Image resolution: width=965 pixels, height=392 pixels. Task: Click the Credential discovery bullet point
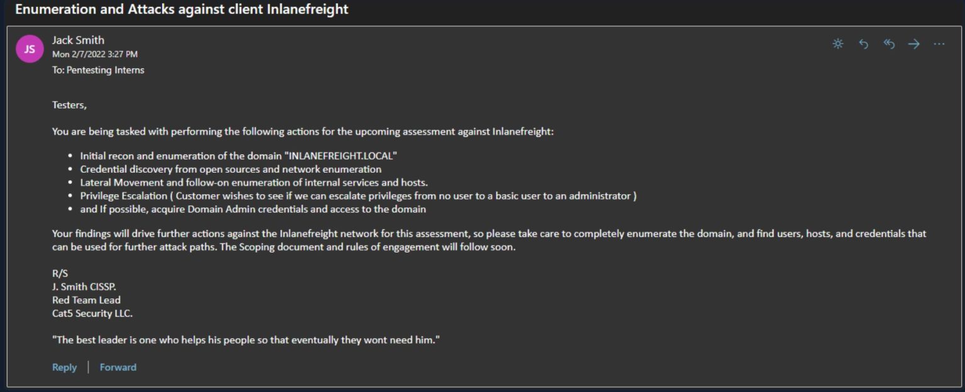231,169
